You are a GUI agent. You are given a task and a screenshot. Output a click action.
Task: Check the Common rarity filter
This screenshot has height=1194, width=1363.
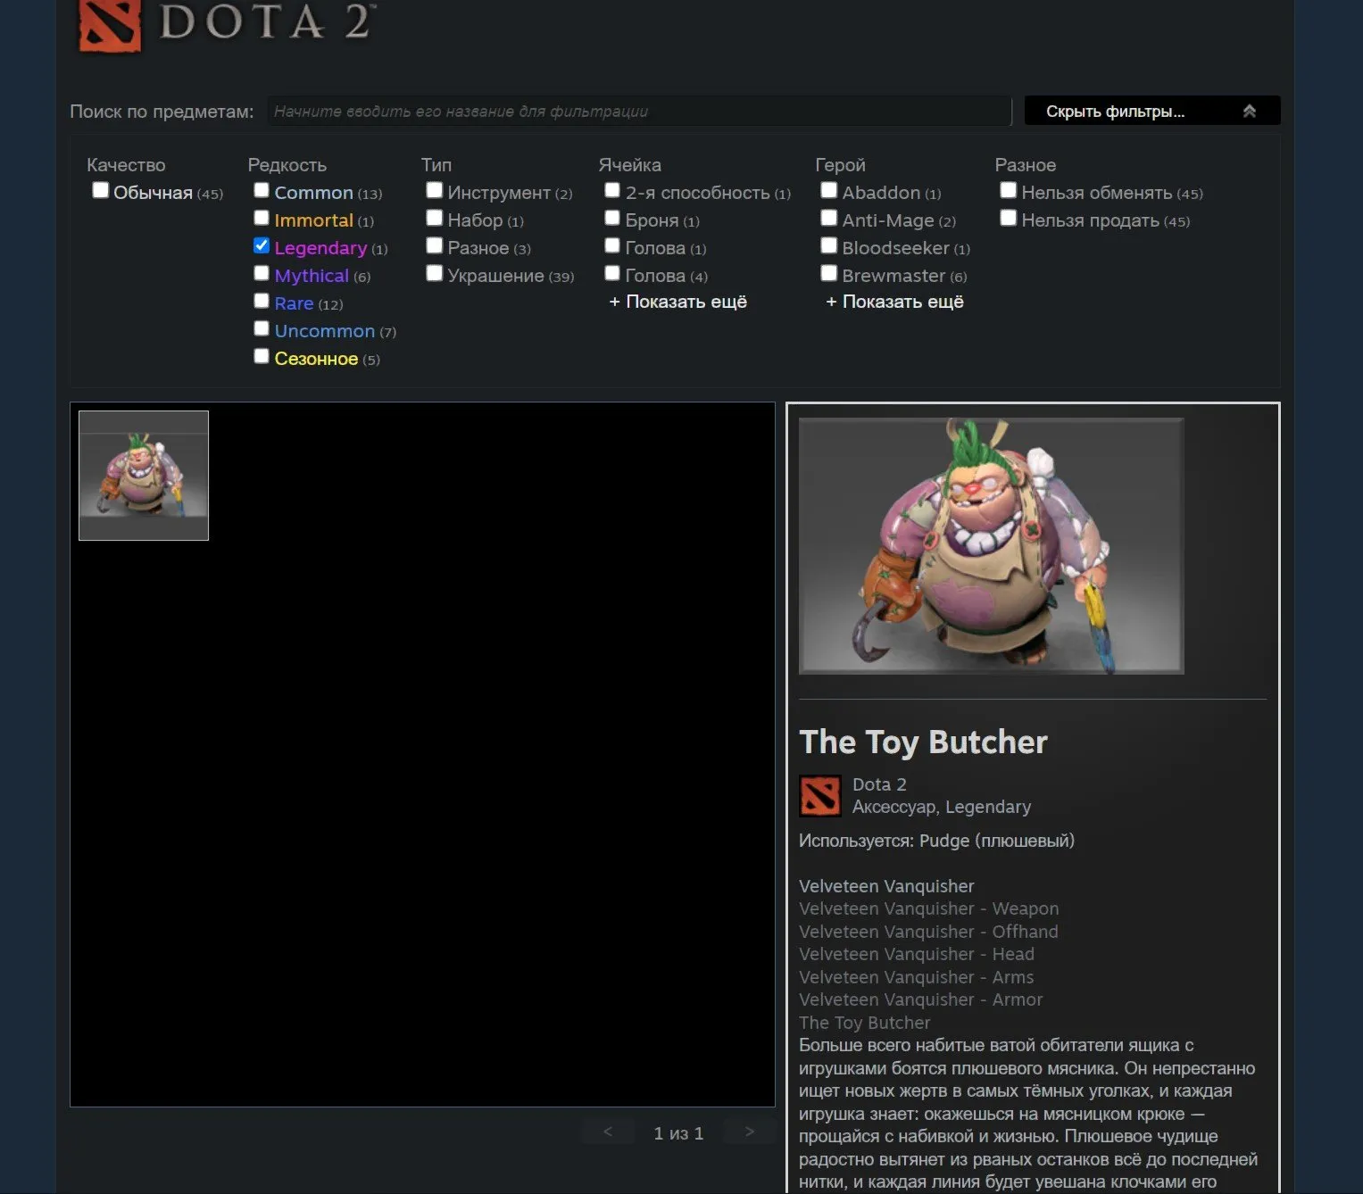coord(261,190)
